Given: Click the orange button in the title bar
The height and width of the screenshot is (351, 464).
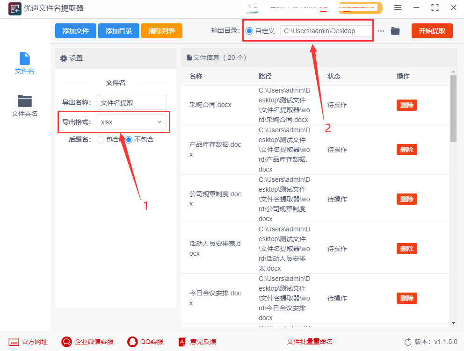Looking at the screenshot, I should click(x=361, y=8).
